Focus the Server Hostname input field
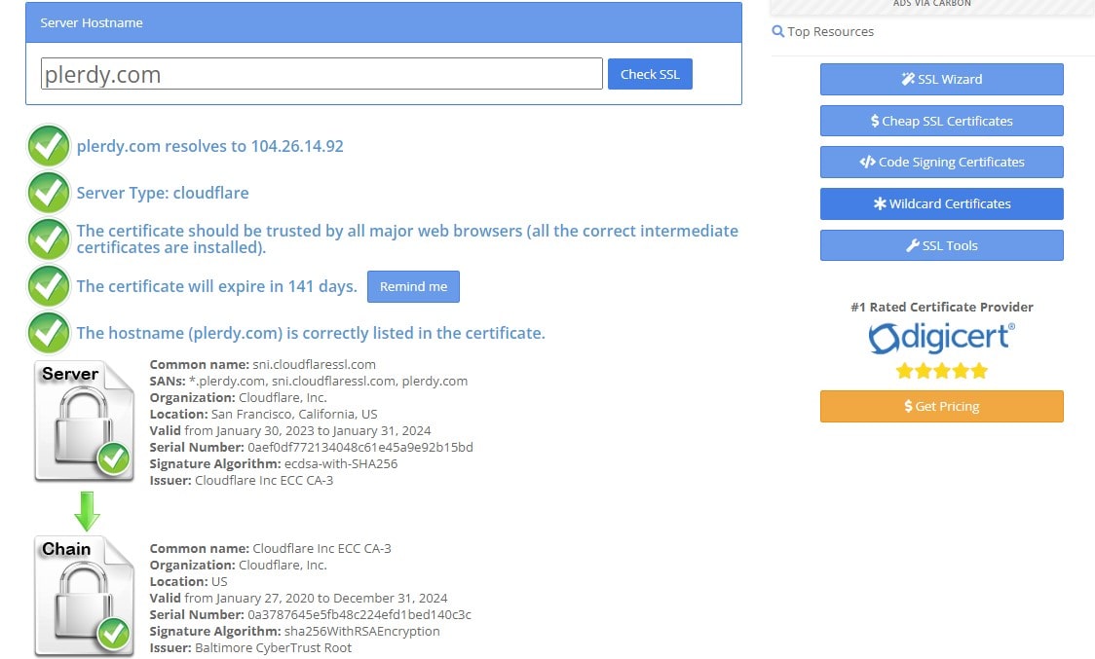The image size is (1095, 659). (321, 73)
